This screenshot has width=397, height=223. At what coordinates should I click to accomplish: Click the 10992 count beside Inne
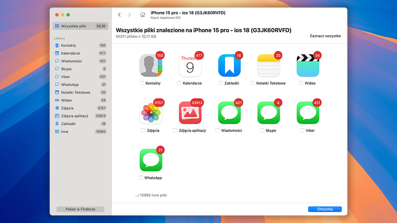[100, 132]
